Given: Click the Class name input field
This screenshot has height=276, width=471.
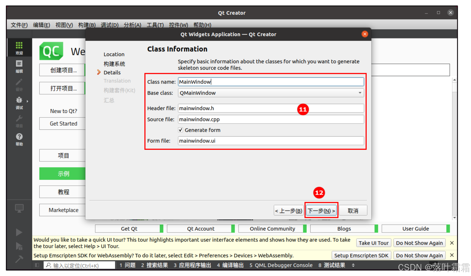Looking at the screenshot, I should pyautogui.click(x=271, y=82).
